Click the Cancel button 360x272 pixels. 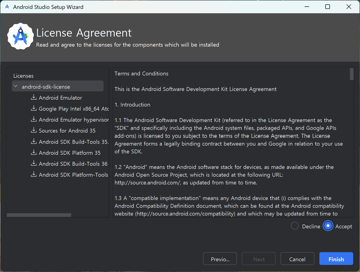[297, 259]
